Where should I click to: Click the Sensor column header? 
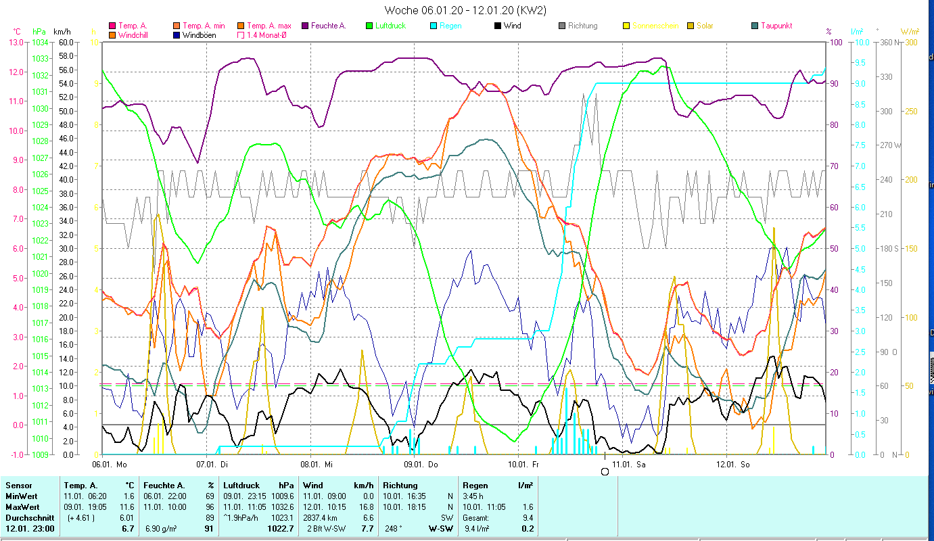click(x=18, y=486)
